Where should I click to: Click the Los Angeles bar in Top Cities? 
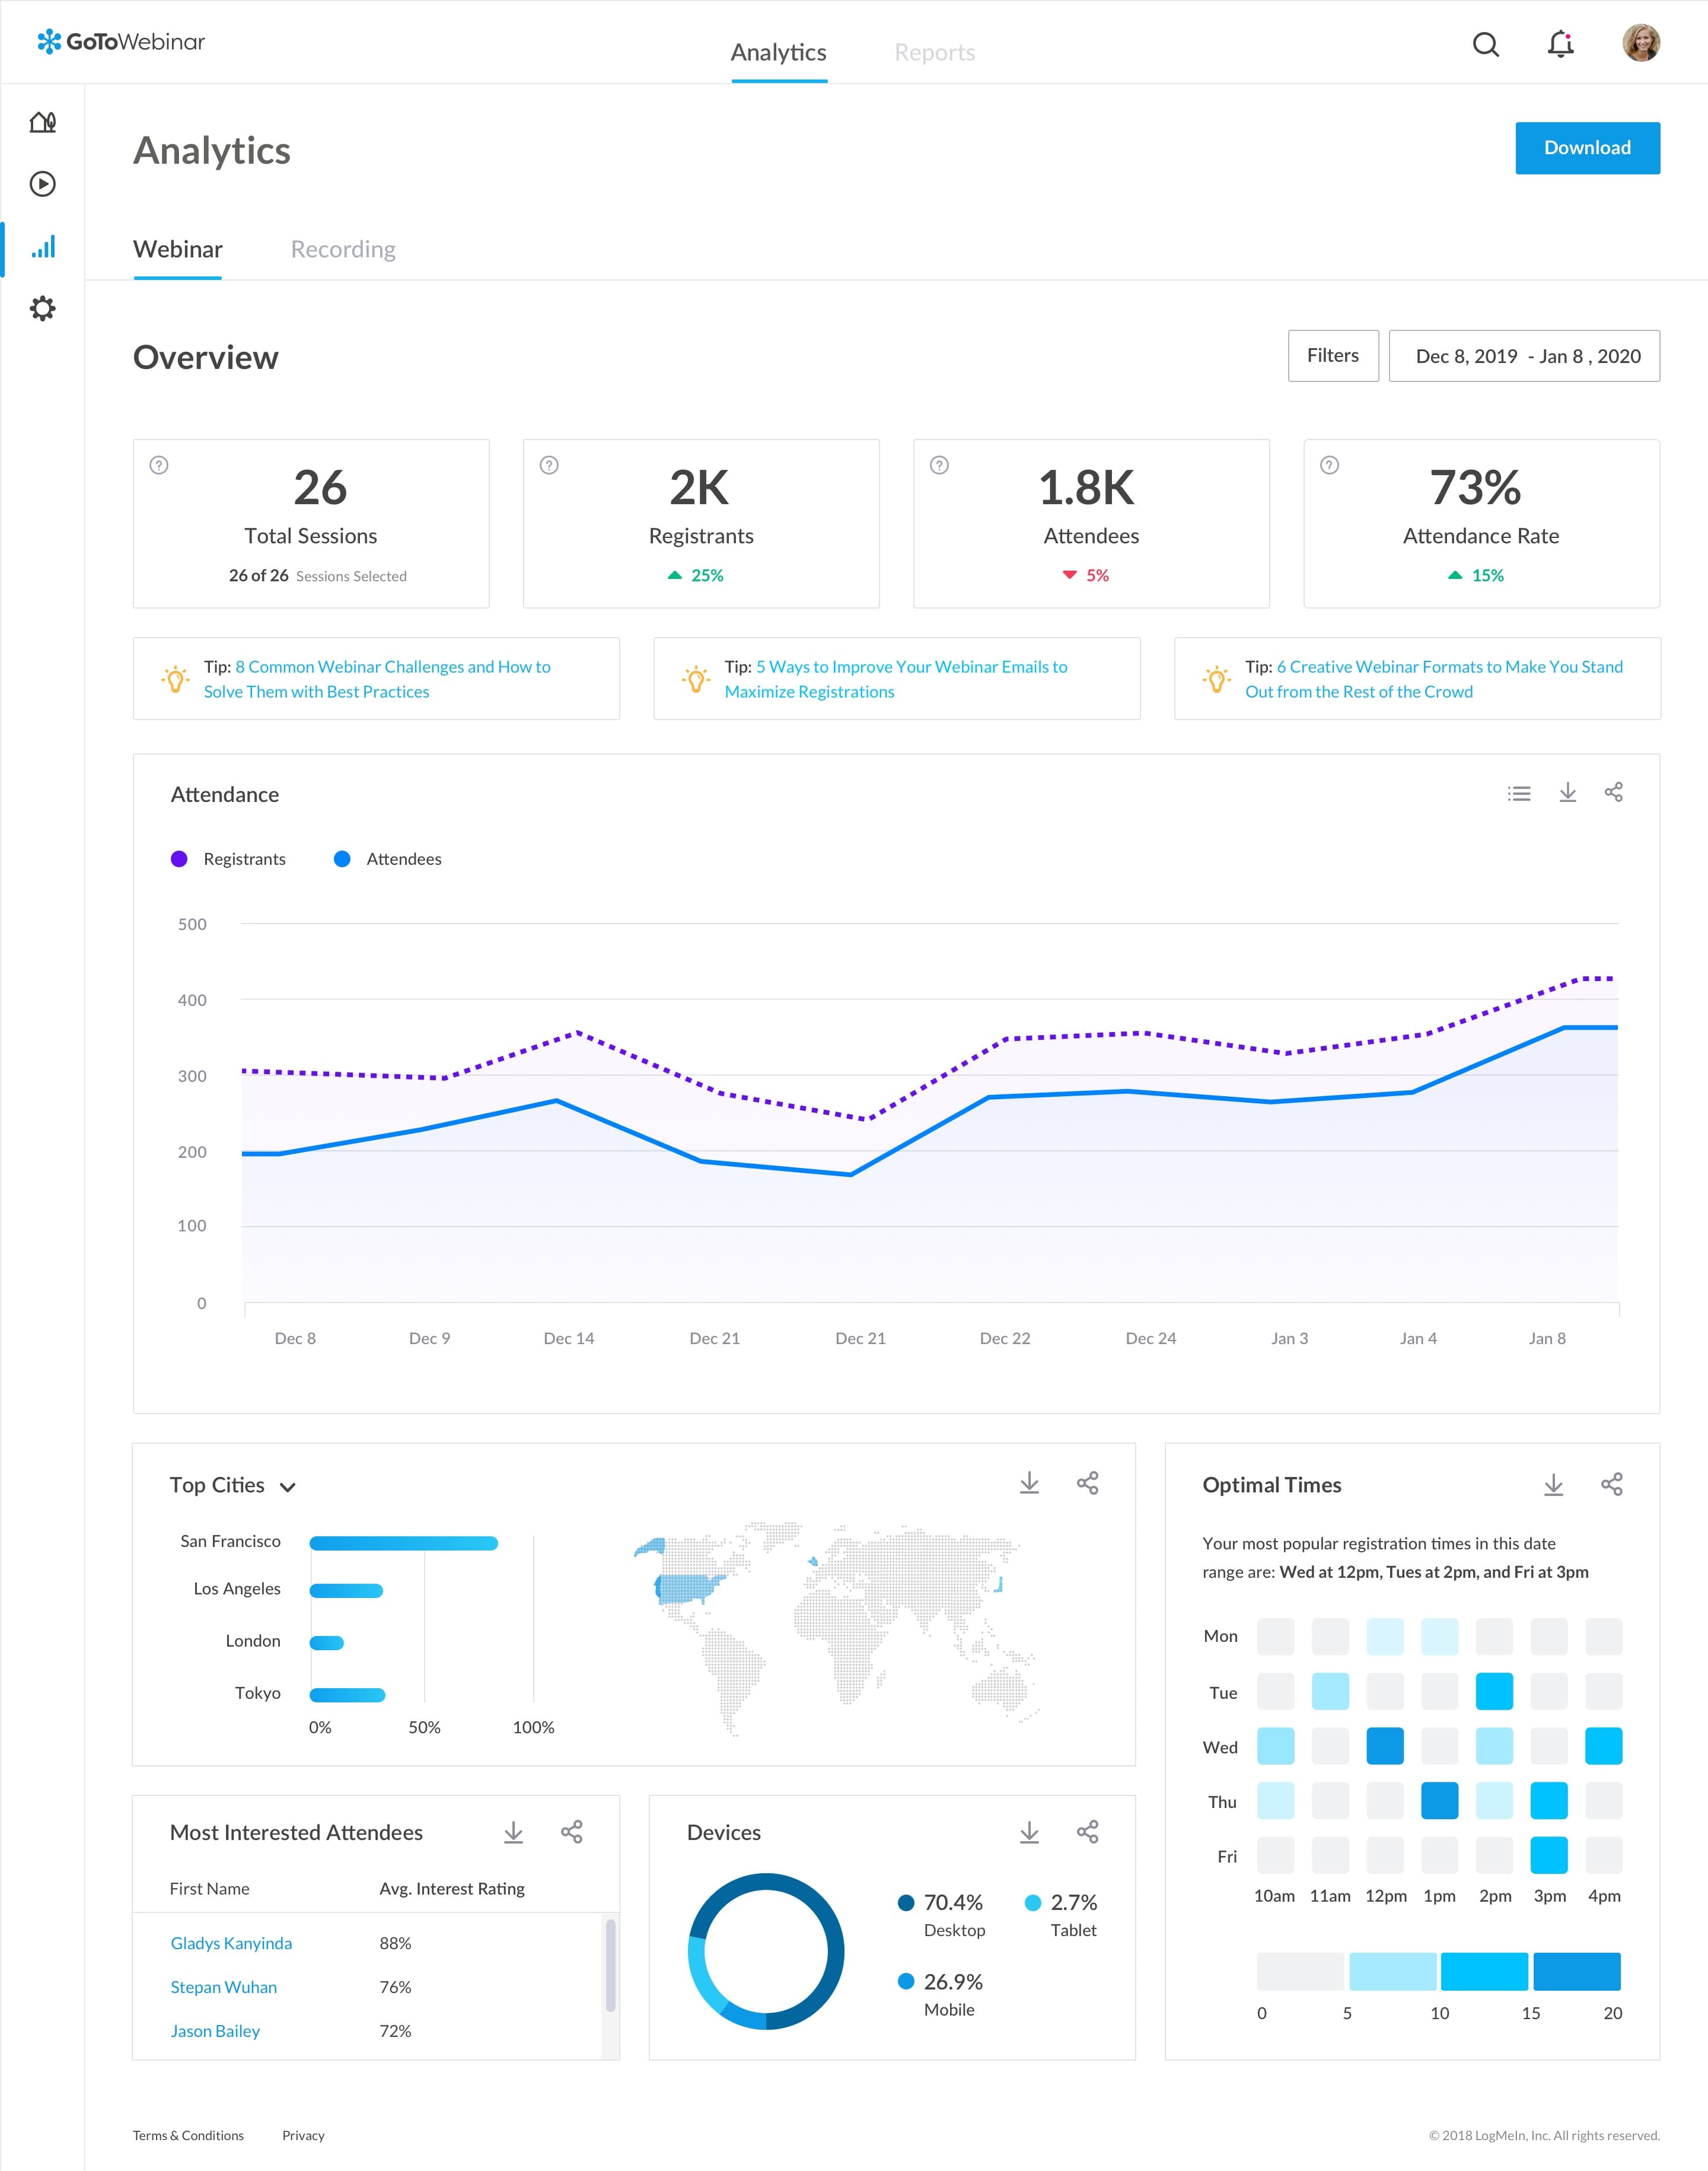coord(346,1591)
